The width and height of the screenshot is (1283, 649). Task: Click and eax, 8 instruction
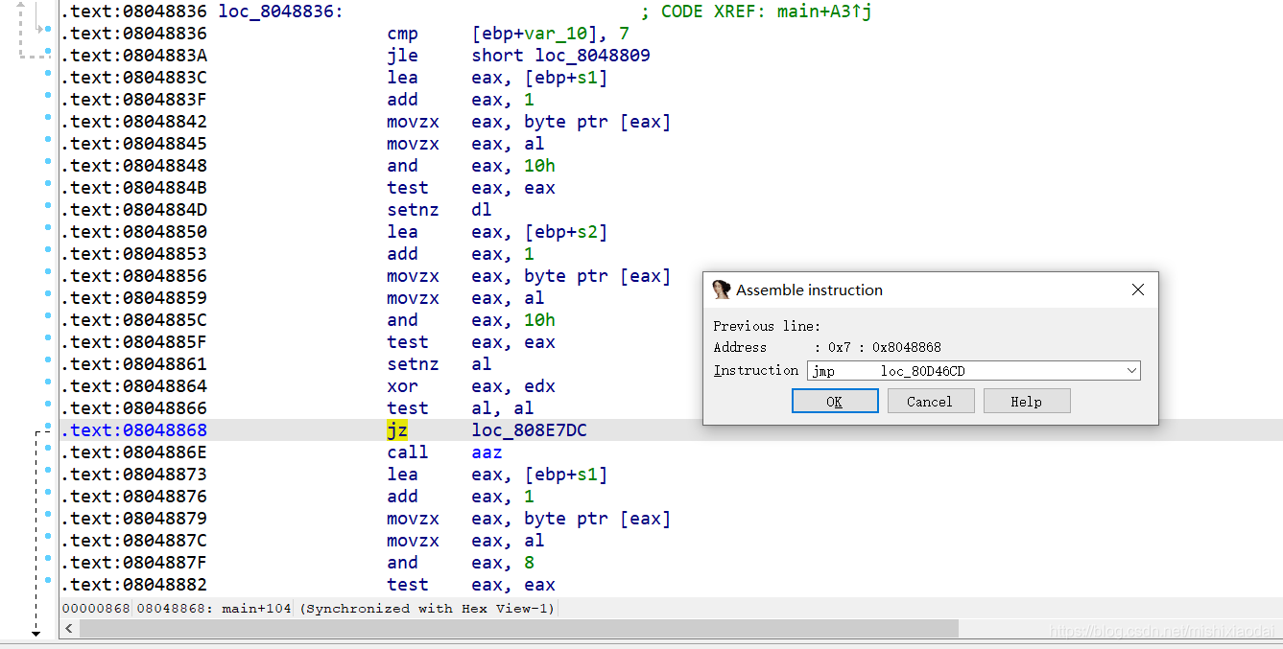pyautogui.click(x=461, y=563)
